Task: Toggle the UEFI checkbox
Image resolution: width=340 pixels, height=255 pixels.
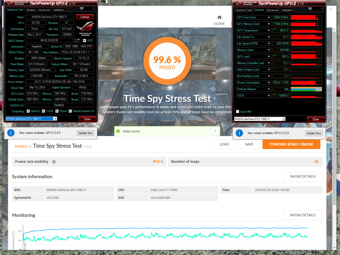Action: (84, 40)
